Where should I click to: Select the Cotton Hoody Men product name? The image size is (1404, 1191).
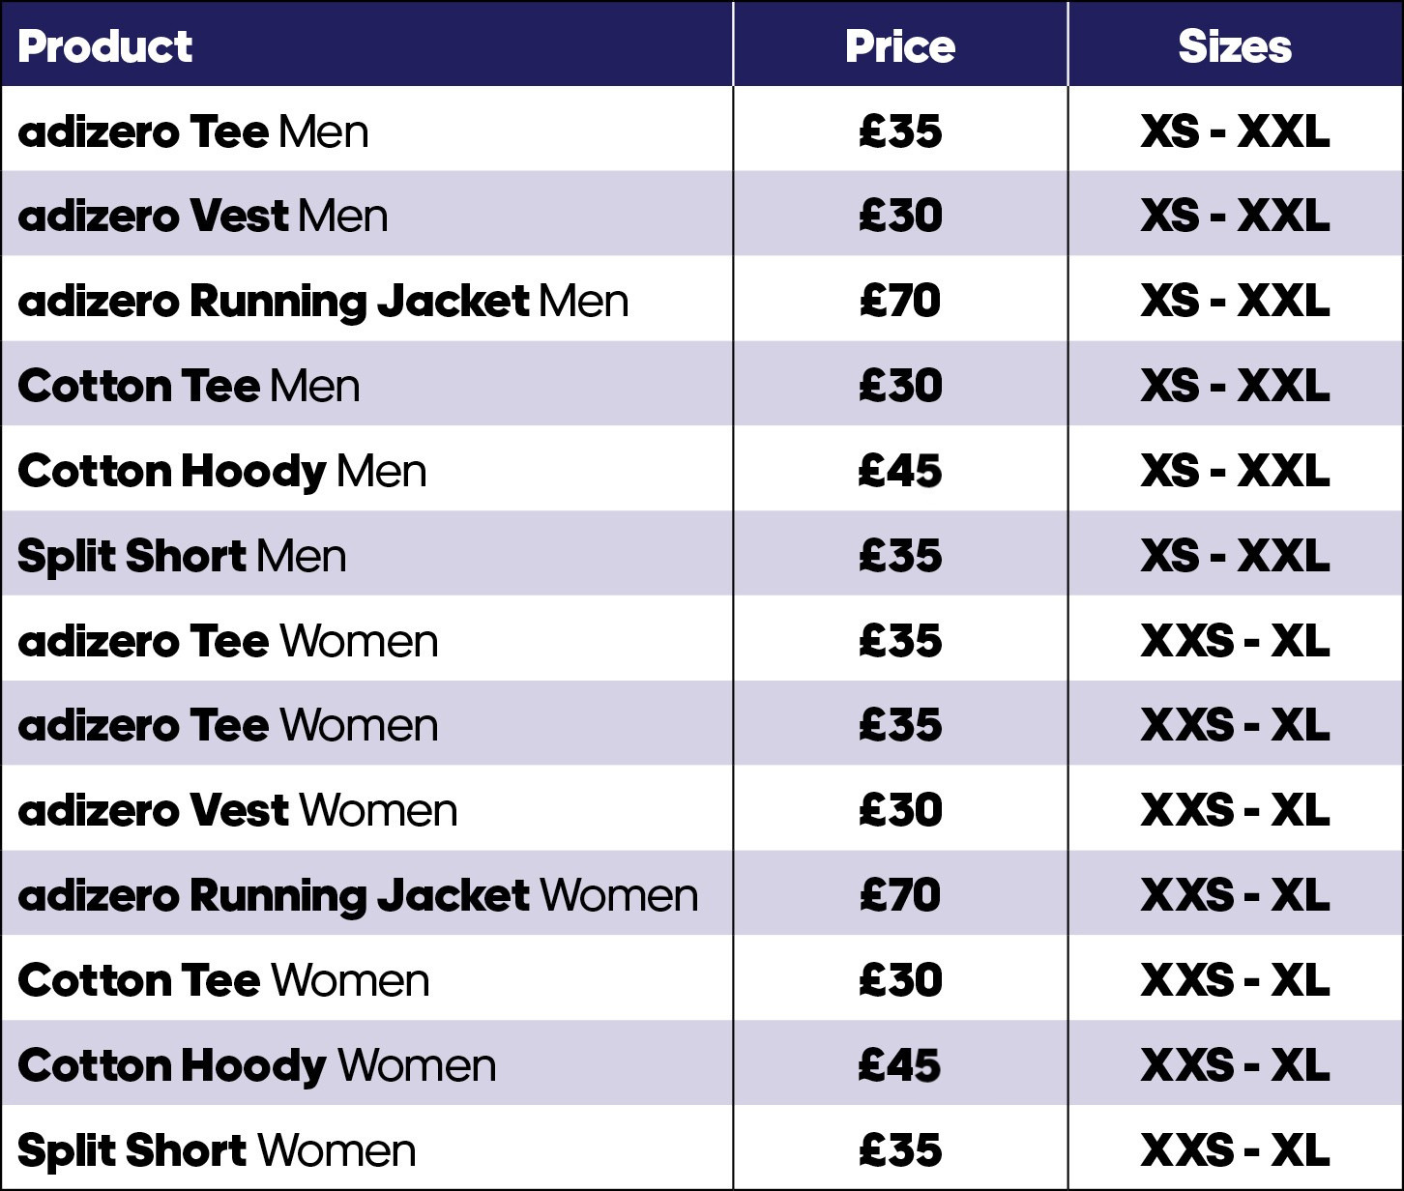(x=221, y=471)
